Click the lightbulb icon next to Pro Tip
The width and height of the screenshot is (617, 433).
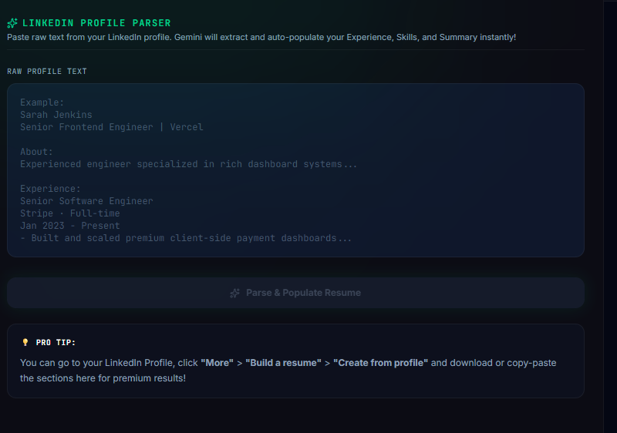pyautogui.click(x=25, y=342)
